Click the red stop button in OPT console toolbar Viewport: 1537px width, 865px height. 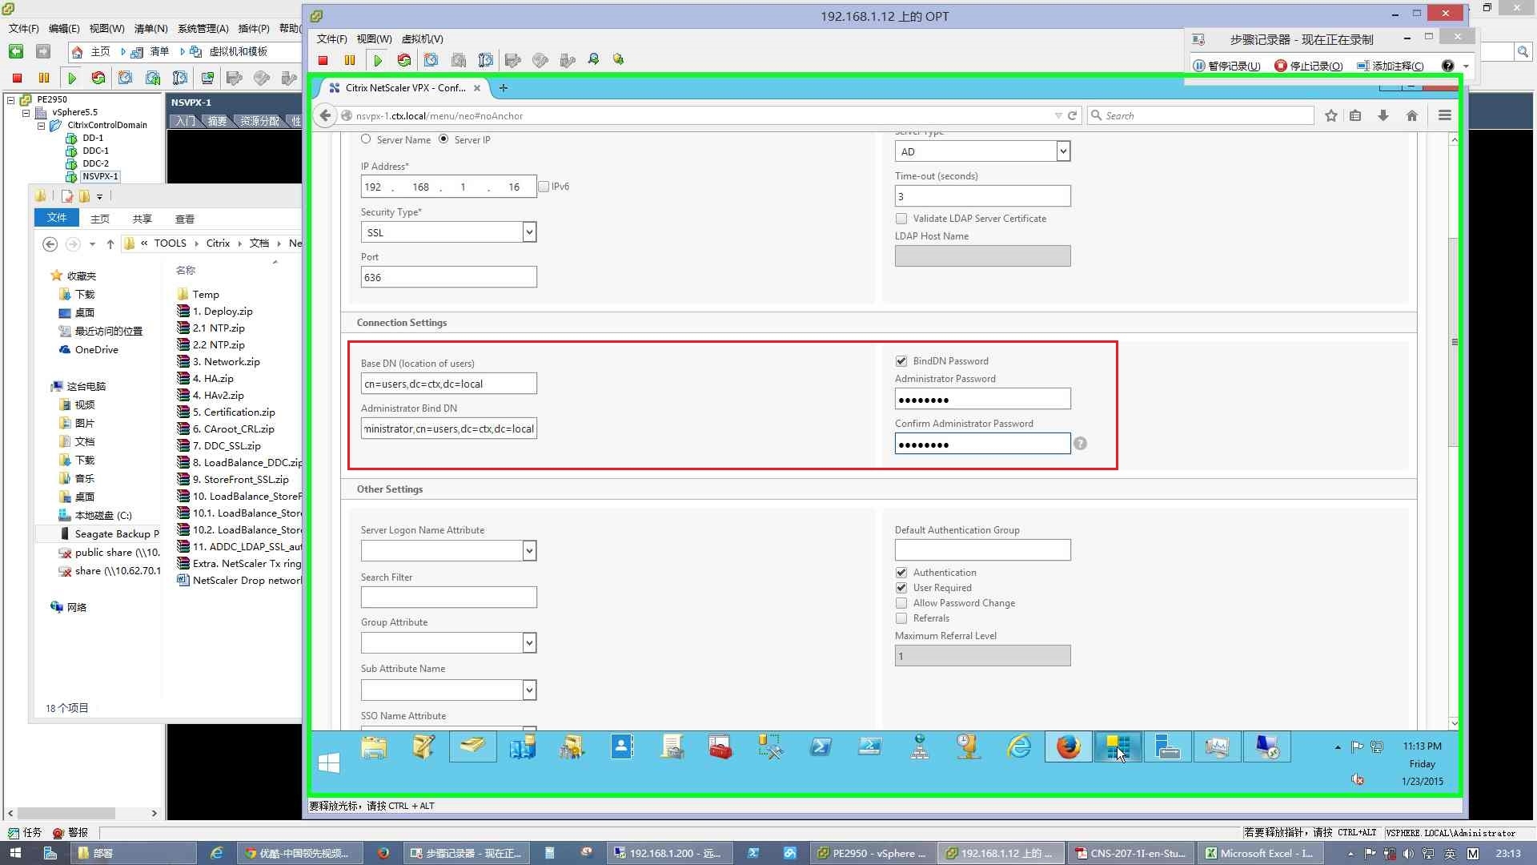click(323, 60)
